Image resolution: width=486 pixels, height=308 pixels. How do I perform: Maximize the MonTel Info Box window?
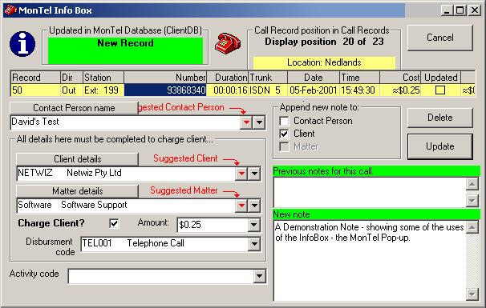(x=460, y=11)
